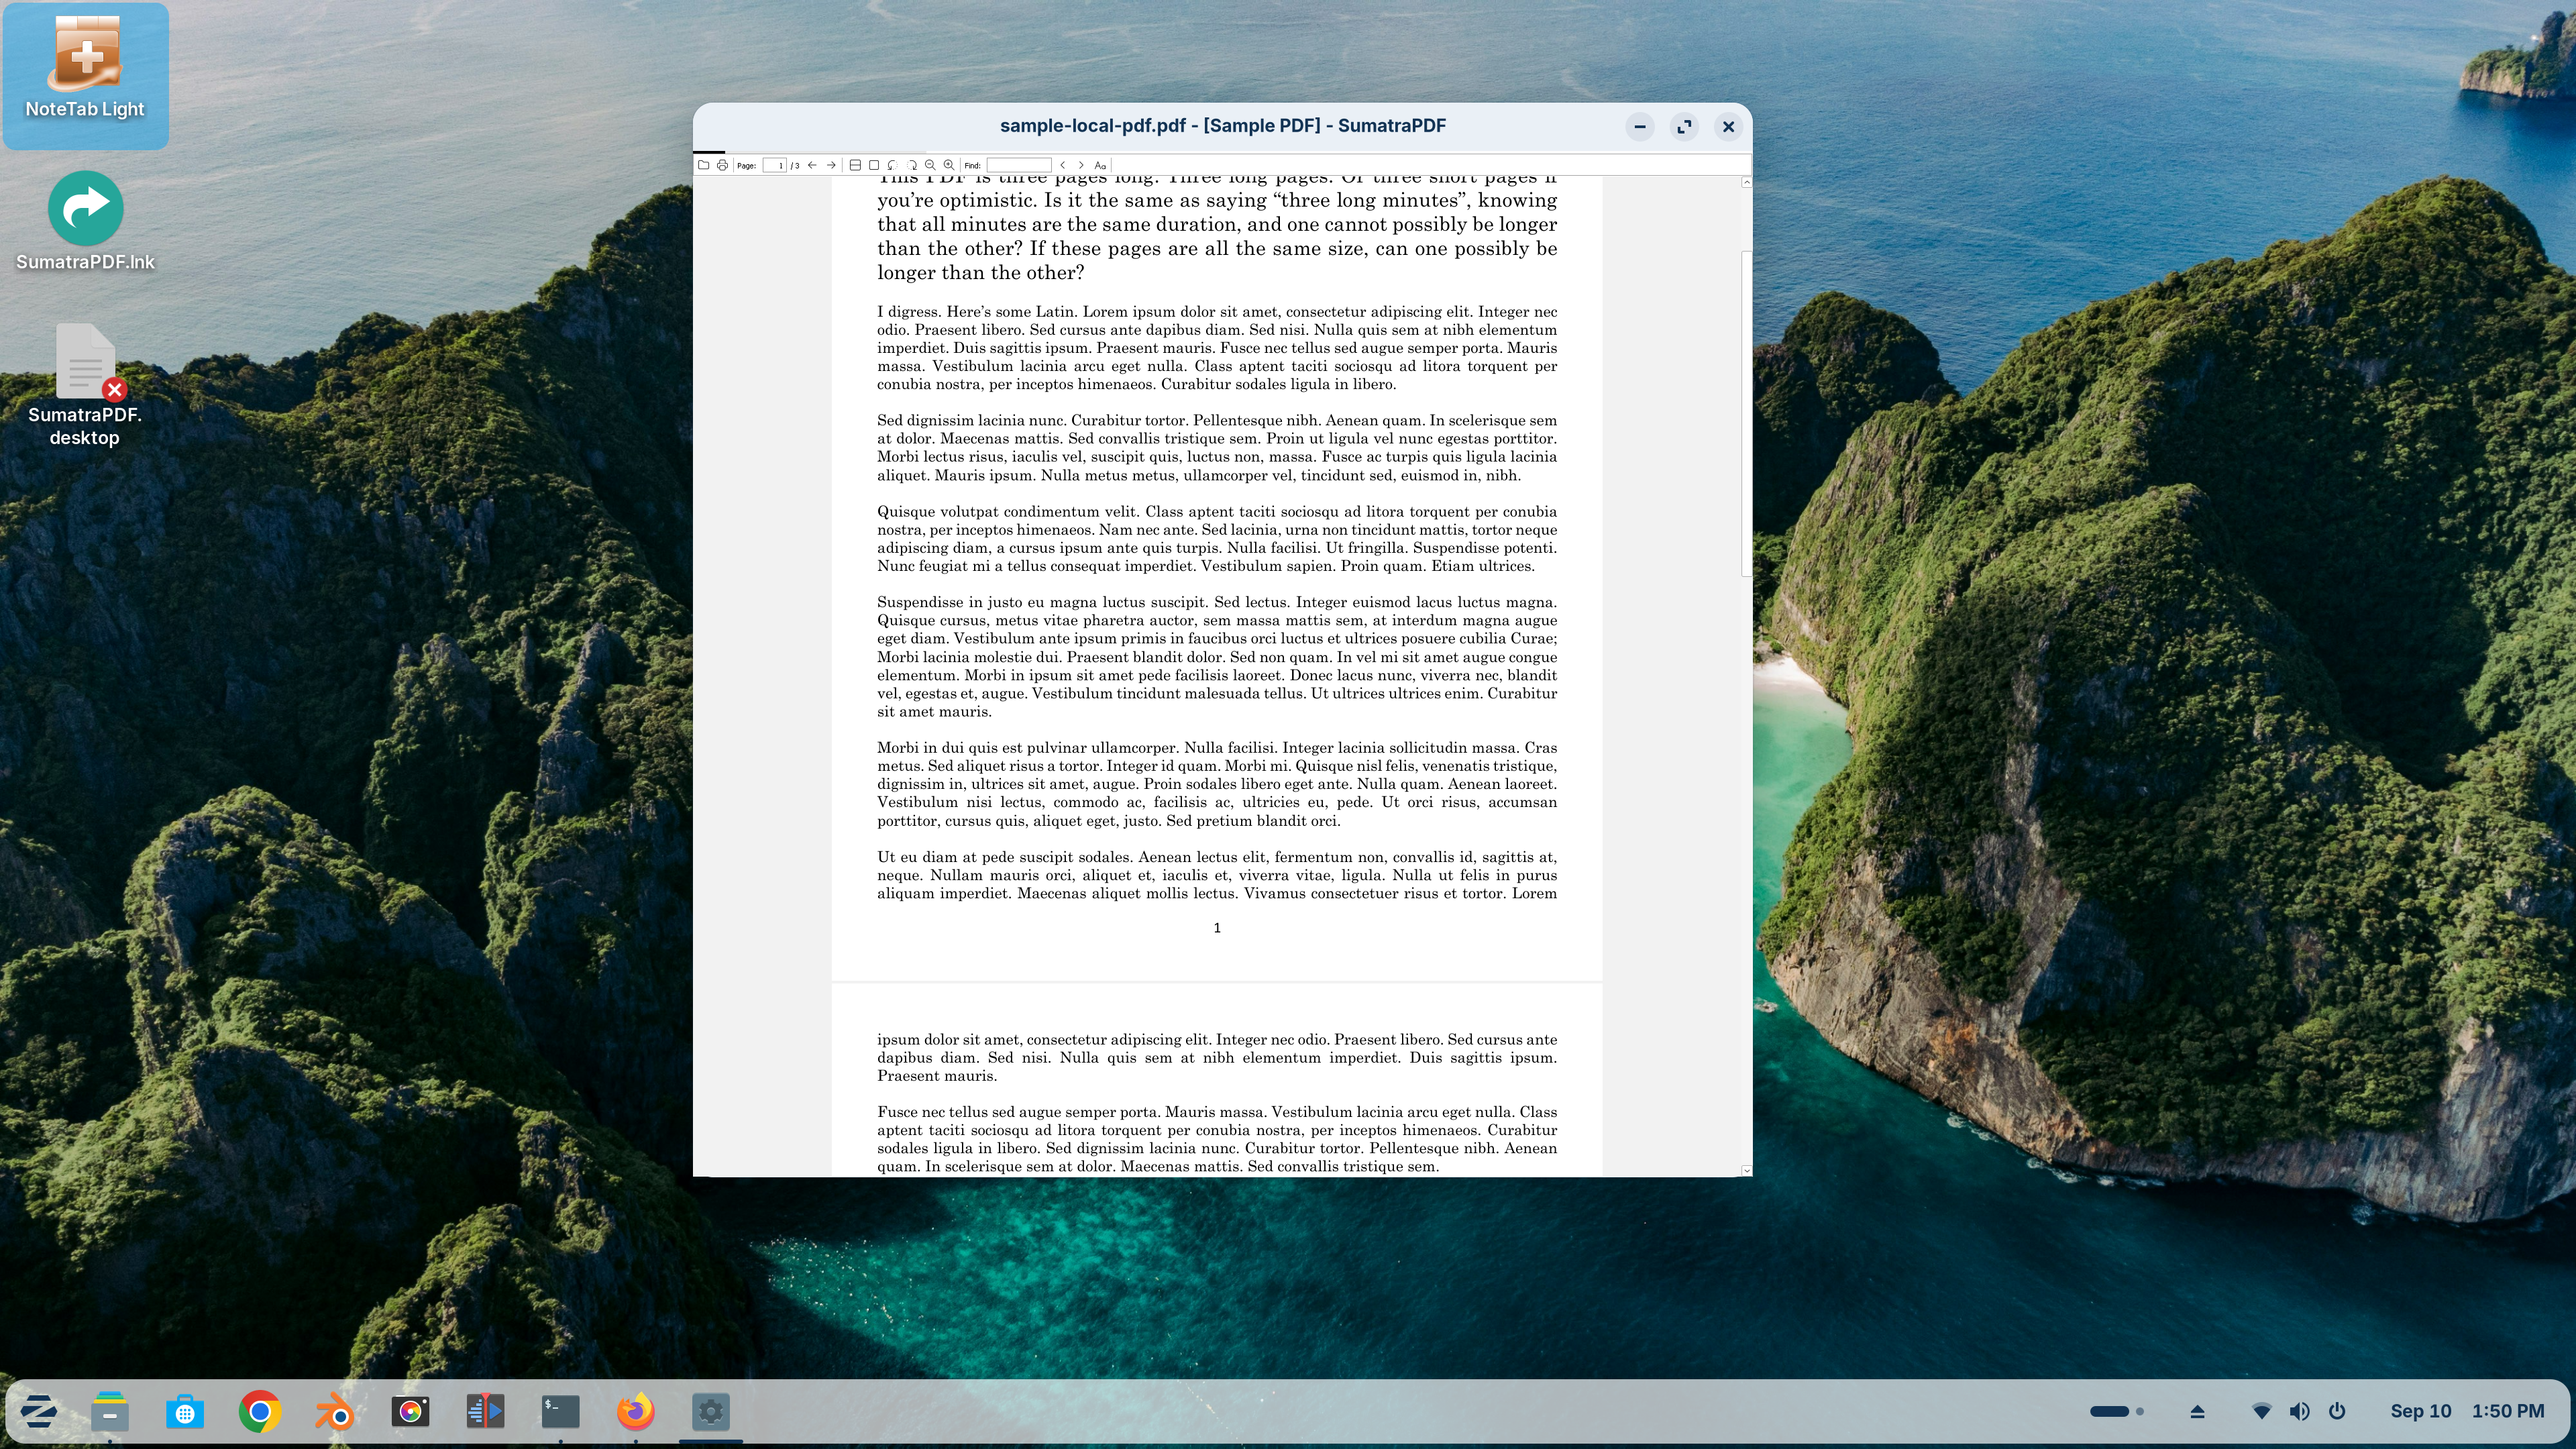This screenshot has height=1449, width=2576.
Task: Launch Firefox from taskbar
Action: click(635, 1411)
